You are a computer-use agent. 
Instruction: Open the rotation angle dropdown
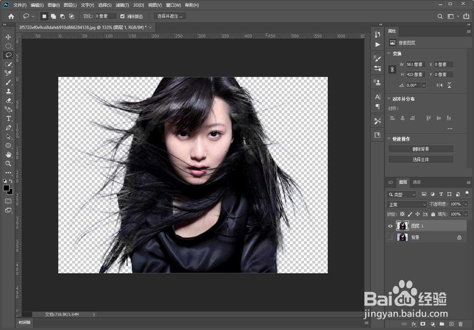tap(424, 85)
